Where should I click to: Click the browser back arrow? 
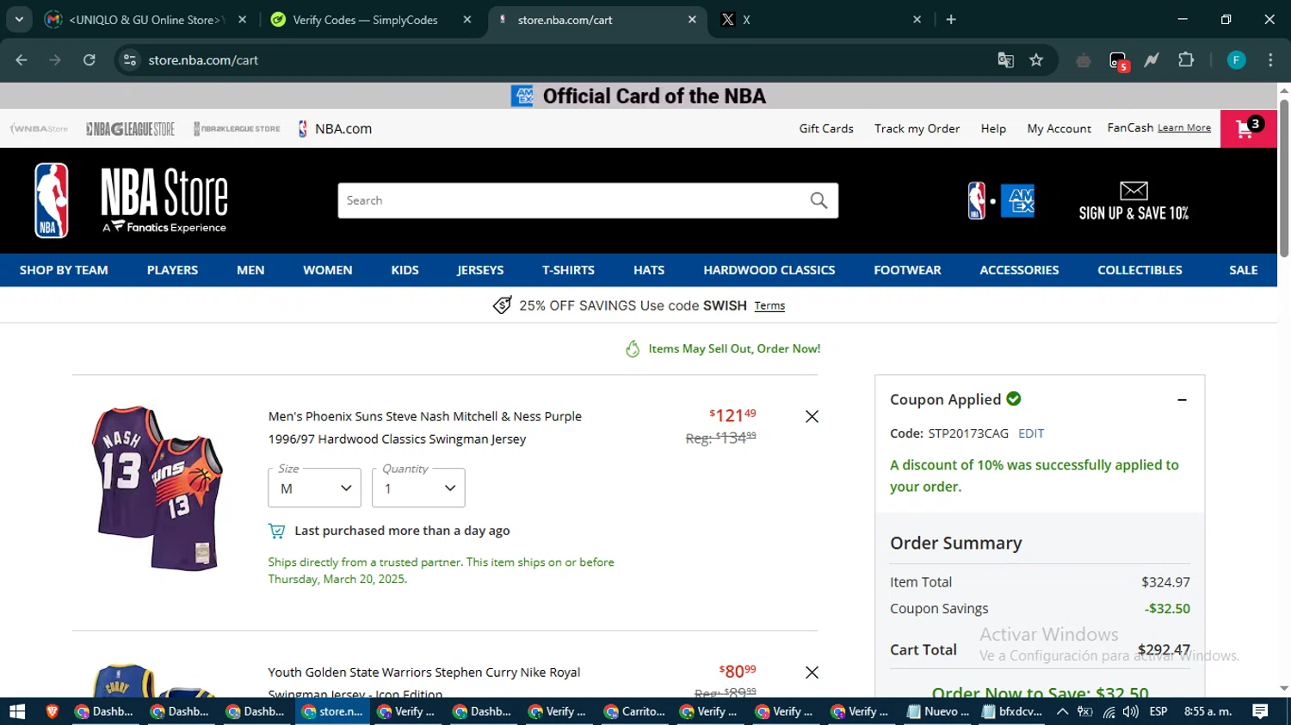tap(22, 60)
